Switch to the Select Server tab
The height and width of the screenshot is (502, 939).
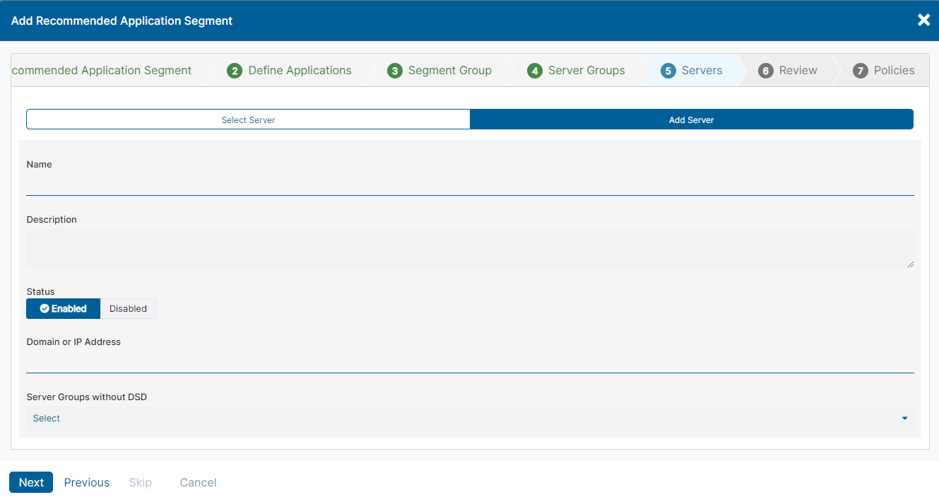tap(248, 119)
